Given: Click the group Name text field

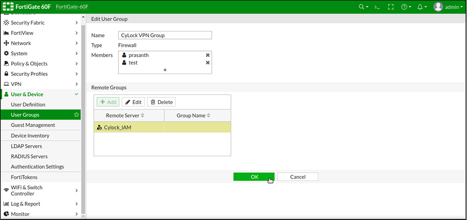Looking at the screenshot, I should pyautogui.click(x=165, y=35).
